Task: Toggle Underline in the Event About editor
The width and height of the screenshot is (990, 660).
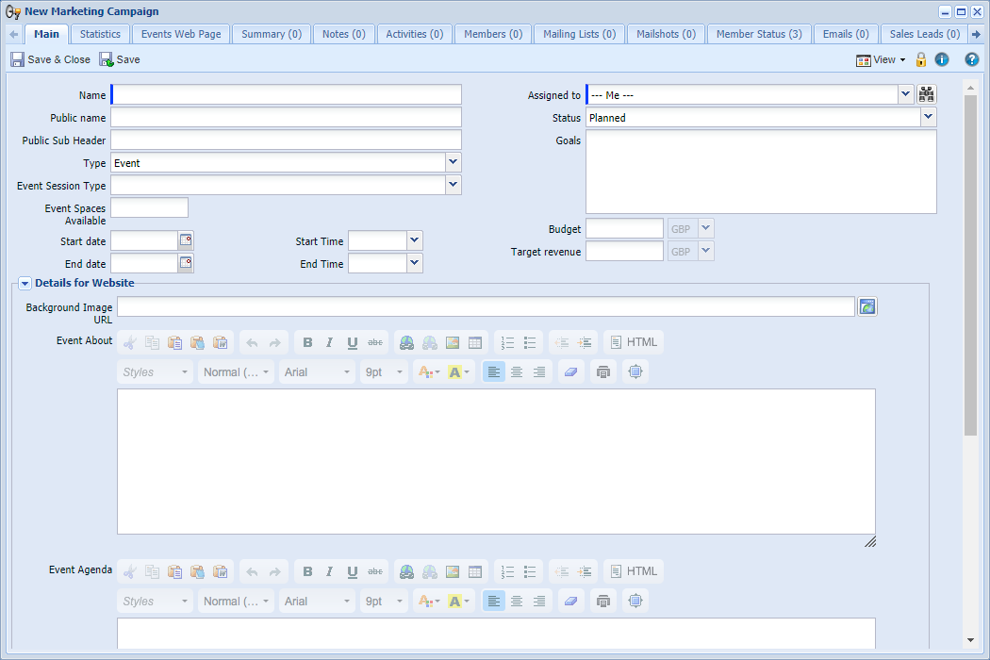Action: (353, 342)
